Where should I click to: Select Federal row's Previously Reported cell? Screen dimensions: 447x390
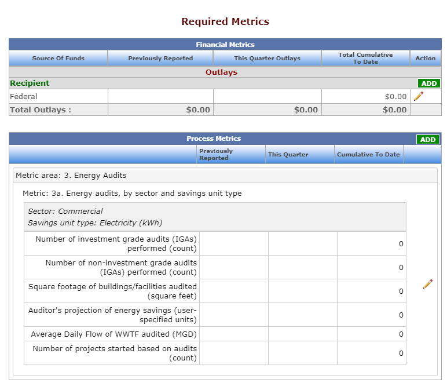(x=160, y=97)
